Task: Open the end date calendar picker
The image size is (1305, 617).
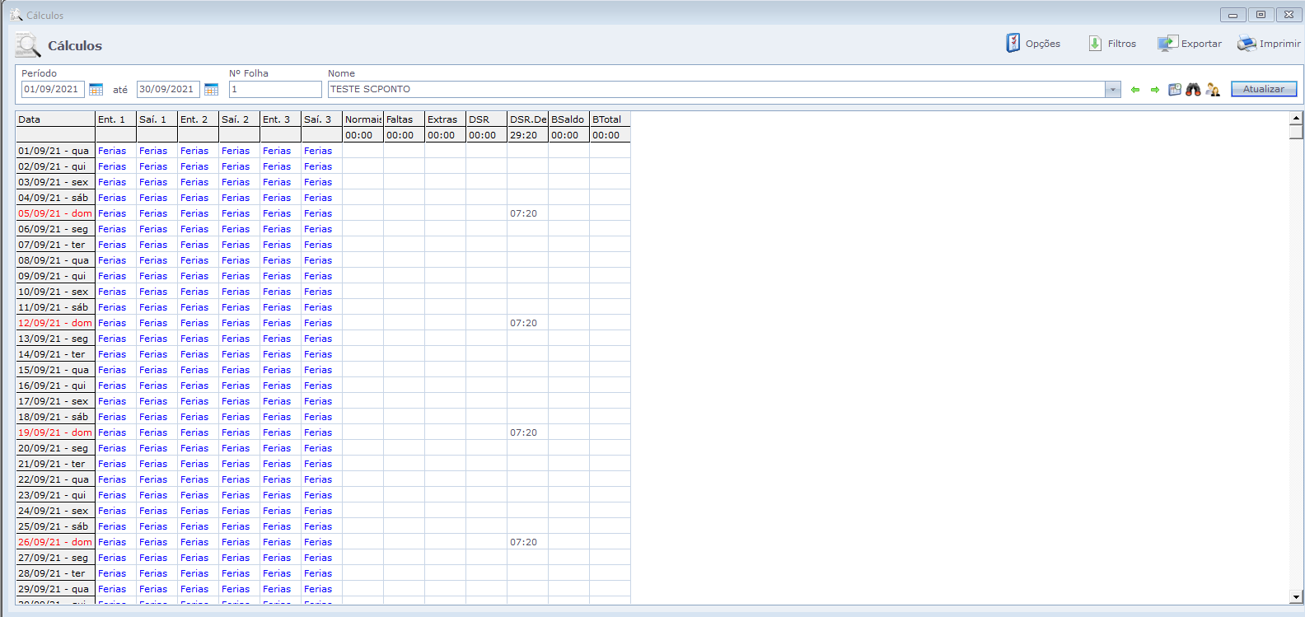Action: (x=212, y=90)
